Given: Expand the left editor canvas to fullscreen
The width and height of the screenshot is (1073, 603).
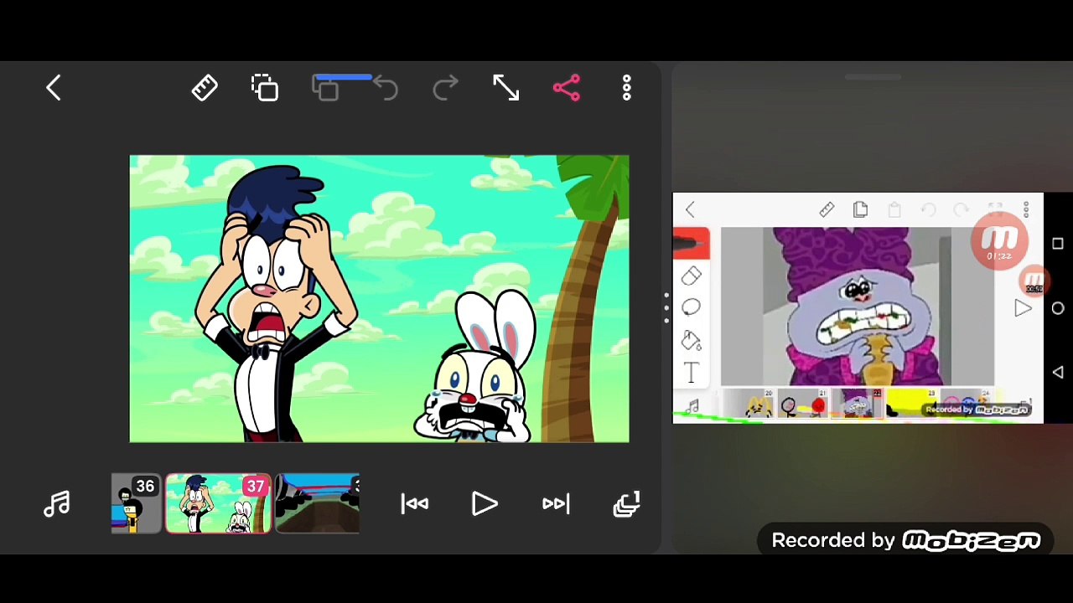Looking at the screenshot, I should [x=505, y=88].
